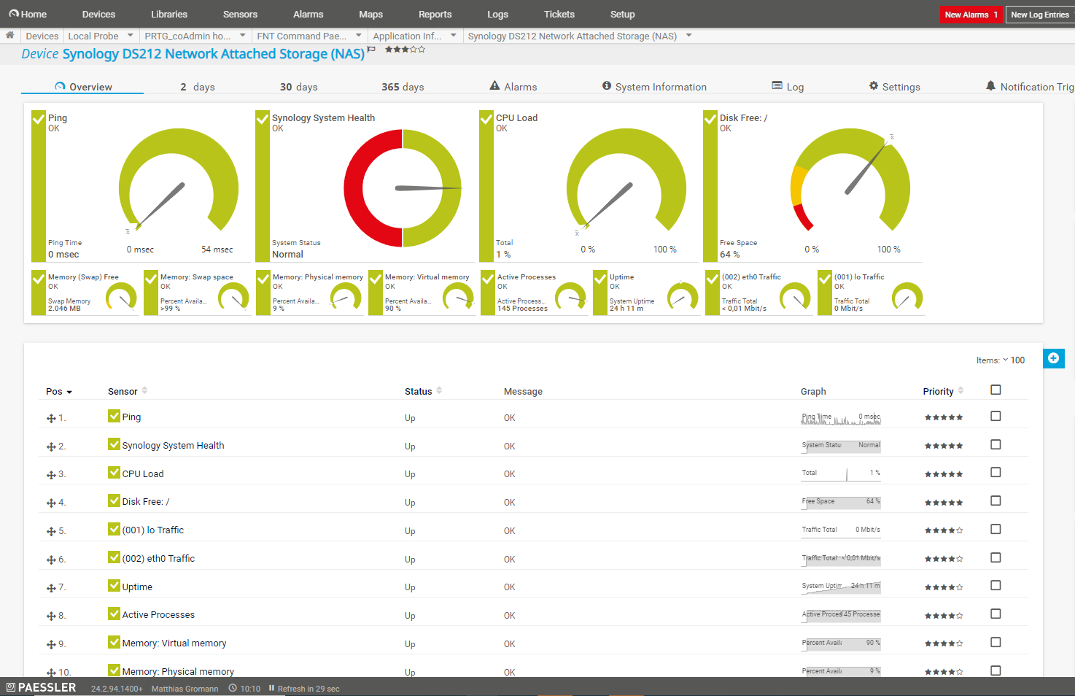
Task: Click status check icon beside CPU Load row
Action: pyautogui.click(x=114, y=473)
